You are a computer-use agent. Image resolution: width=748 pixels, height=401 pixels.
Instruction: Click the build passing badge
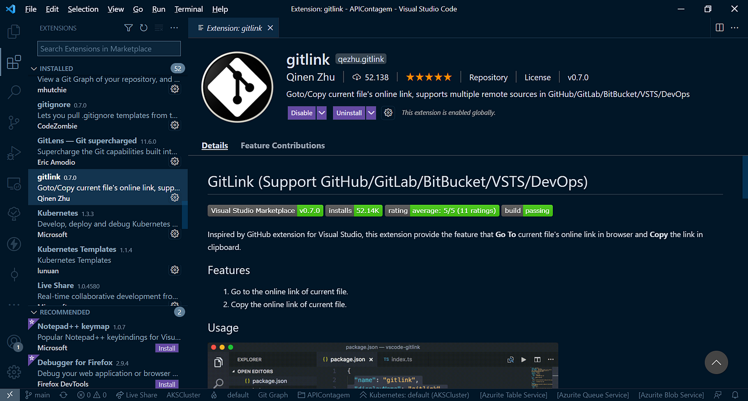527,211
